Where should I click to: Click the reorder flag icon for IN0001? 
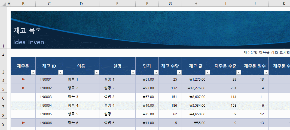pyautogui.click(x=23, y=80)
